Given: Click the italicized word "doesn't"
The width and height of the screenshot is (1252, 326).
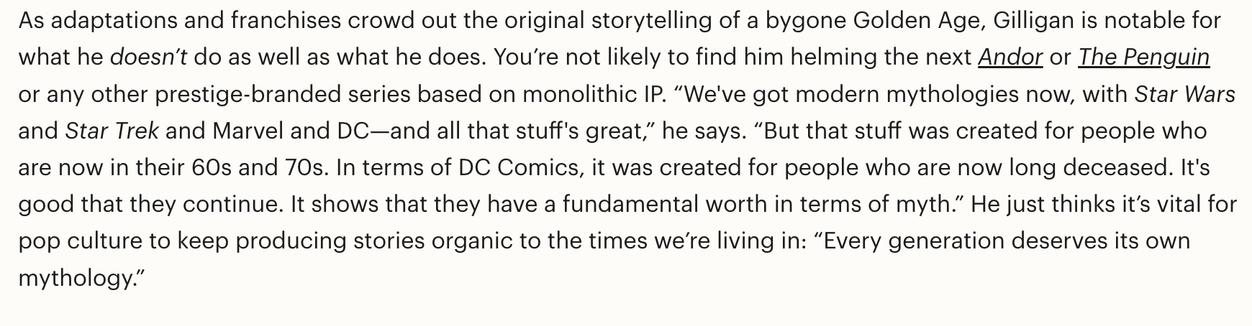Looking at the screenshot, I should click(148, 57).
